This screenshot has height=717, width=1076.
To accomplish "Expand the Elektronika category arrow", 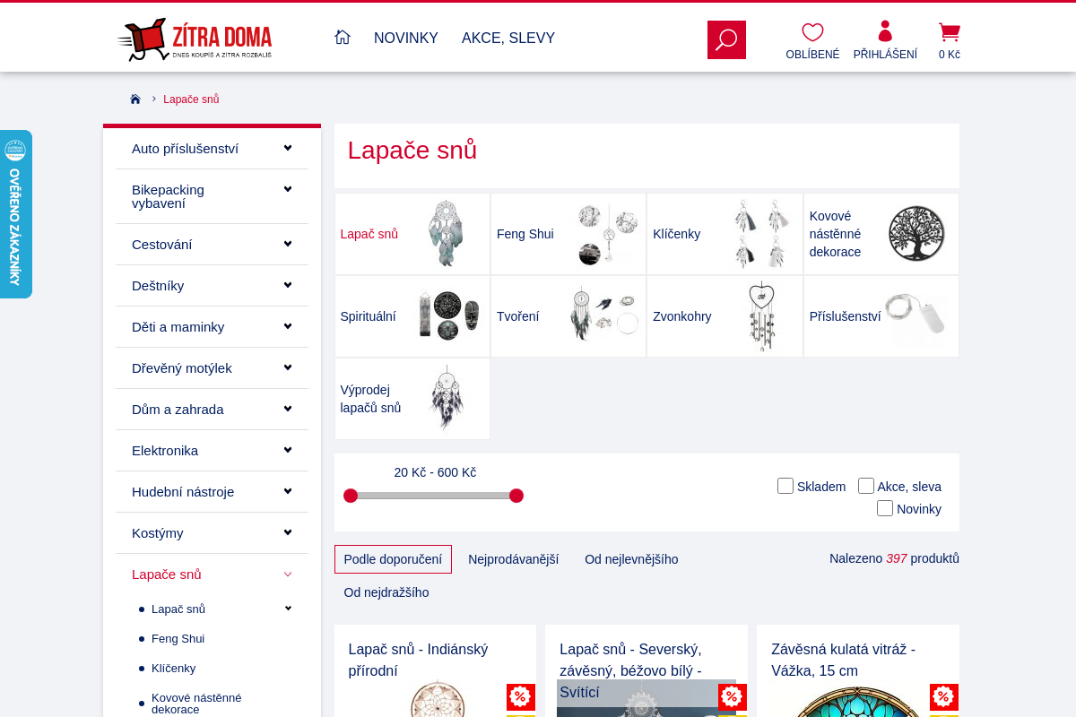I will click(x=288, y=450).
